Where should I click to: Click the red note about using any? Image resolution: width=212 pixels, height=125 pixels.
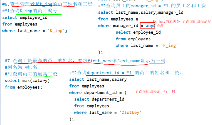click(182, 23)
